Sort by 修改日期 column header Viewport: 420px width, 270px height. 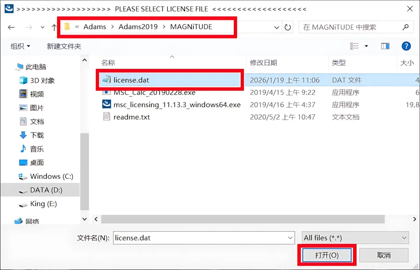[263, 63]
